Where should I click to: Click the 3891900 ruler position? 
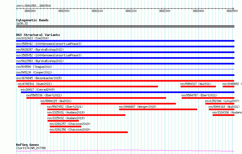[30, 11]
